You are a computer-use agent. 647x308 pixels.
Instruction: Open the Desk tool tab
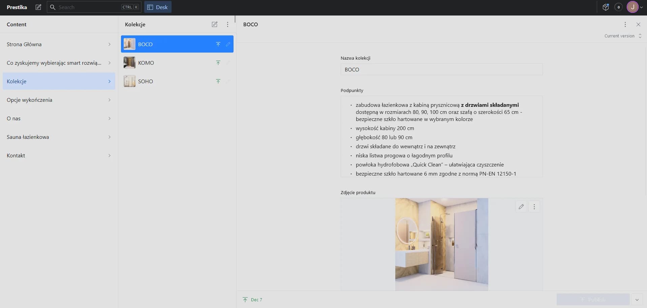pos(158,7)
